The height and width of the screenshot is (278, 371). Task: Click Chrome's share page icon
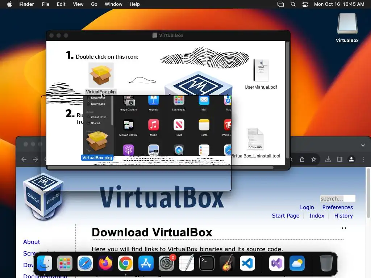point(302,159)
